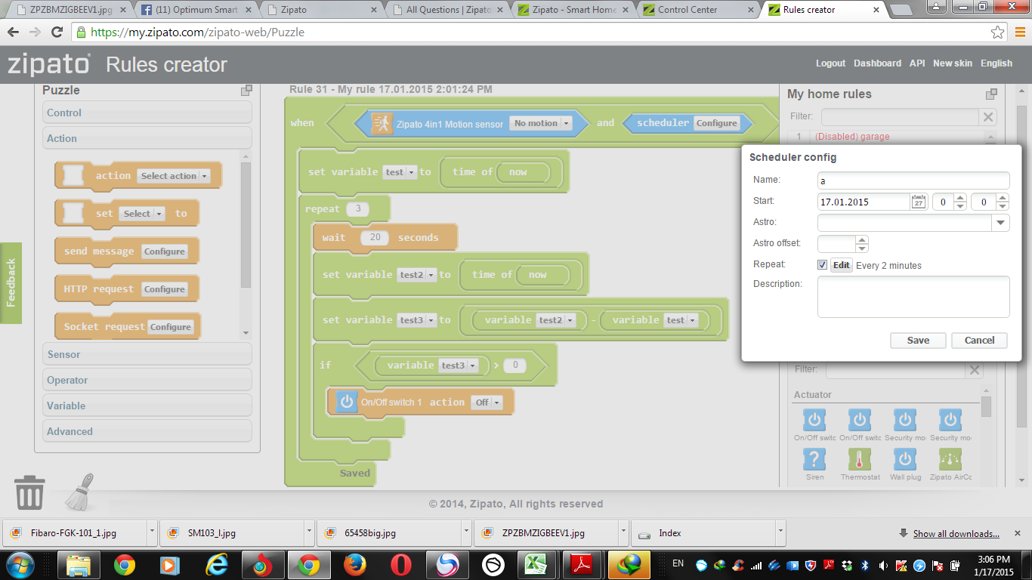Select the Thermostat actuator icon
This screenshot has height=580, width=1032.
tap(860, 459)
